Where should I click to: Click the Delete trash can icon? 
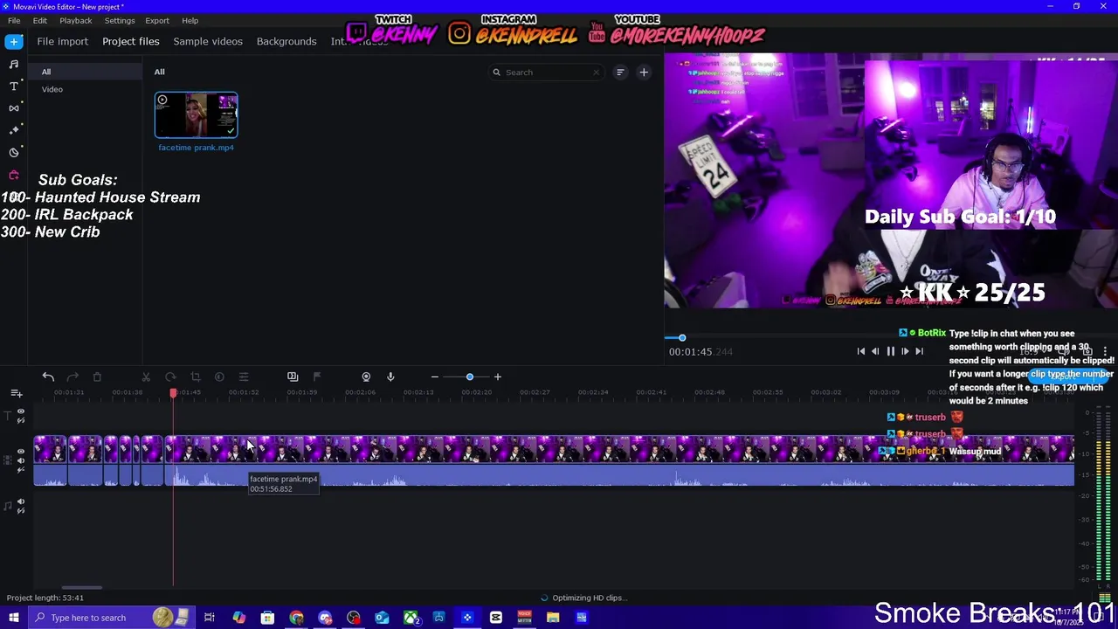[97, 377]
